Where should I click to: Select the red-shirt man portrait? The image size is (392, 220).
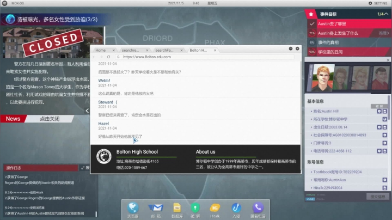(380, 78)
